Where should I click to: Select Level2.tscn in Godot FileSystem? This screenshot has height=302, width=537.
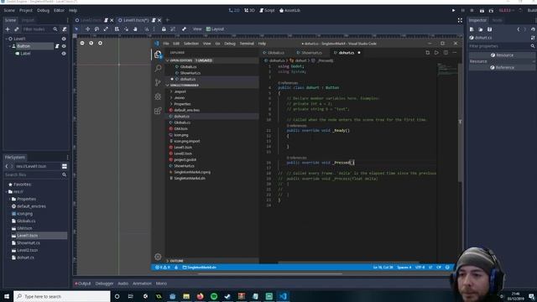[28, 250]
